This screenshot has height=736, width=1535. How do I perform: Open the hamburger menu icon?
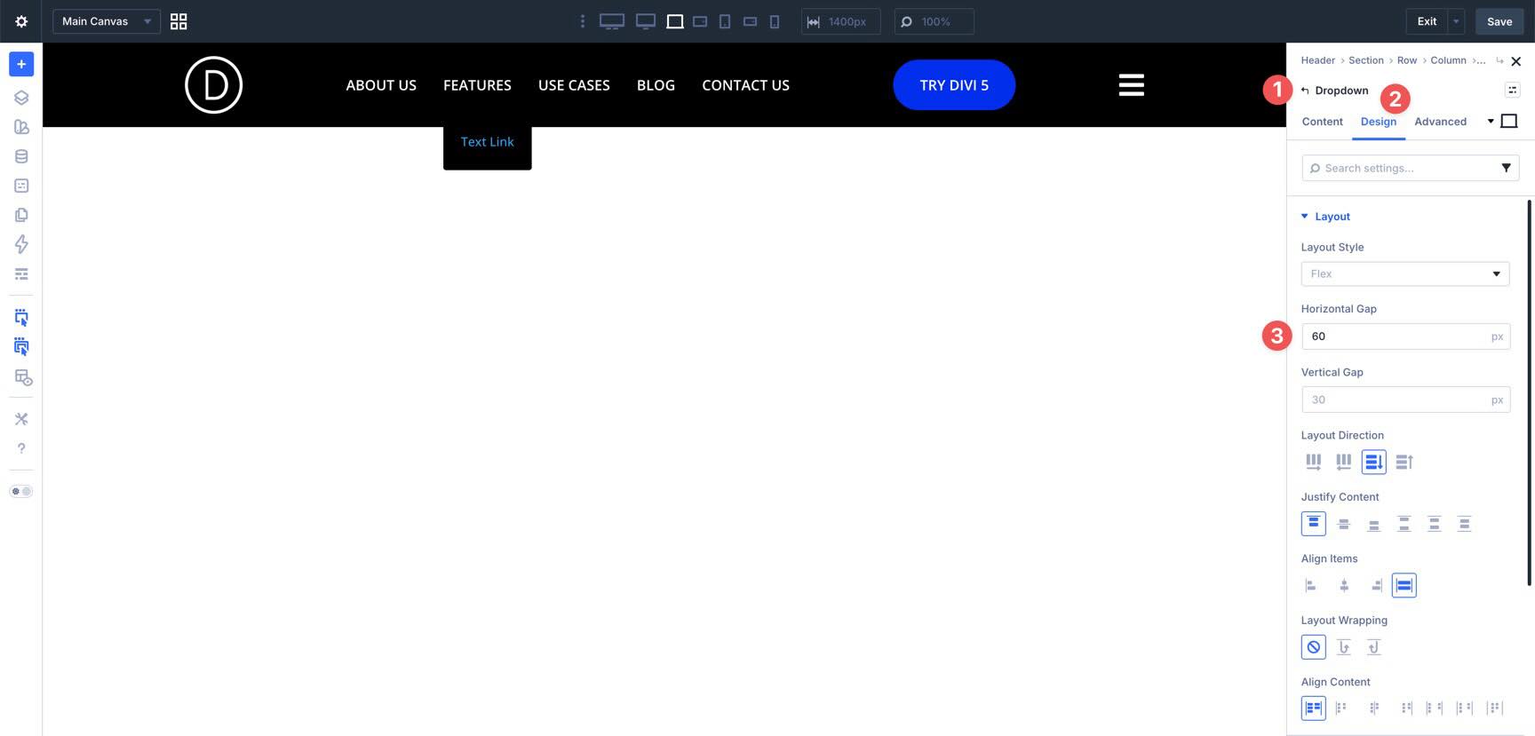click(1131, 85)
